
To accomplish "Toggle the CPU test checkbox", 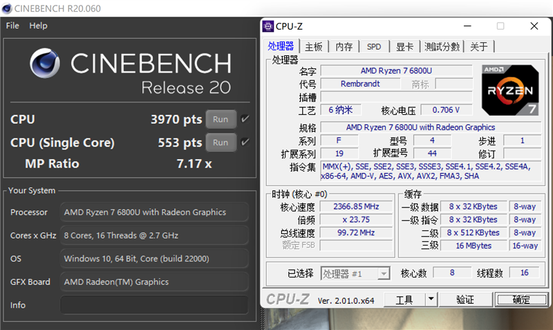I will [x=245, y=119].
